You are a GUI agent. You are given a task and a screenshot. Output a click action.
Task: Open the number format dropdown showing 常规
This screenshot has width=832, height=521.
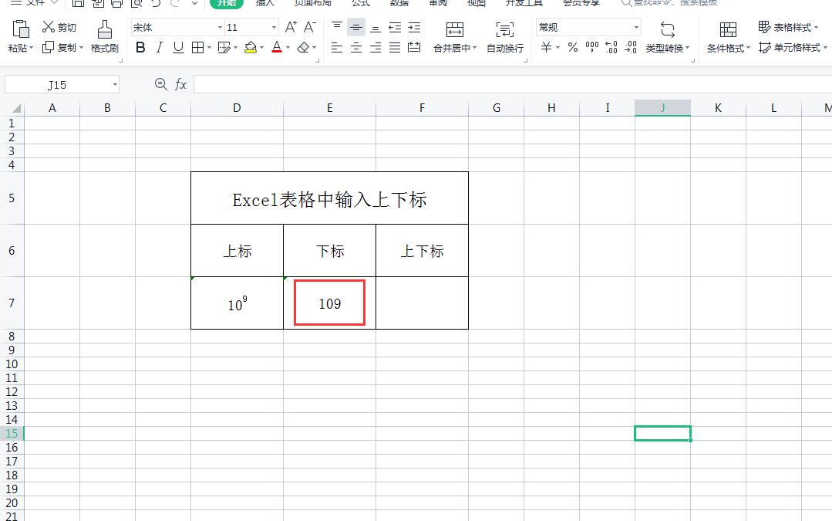pyautogui.click(x=635, y=27)
